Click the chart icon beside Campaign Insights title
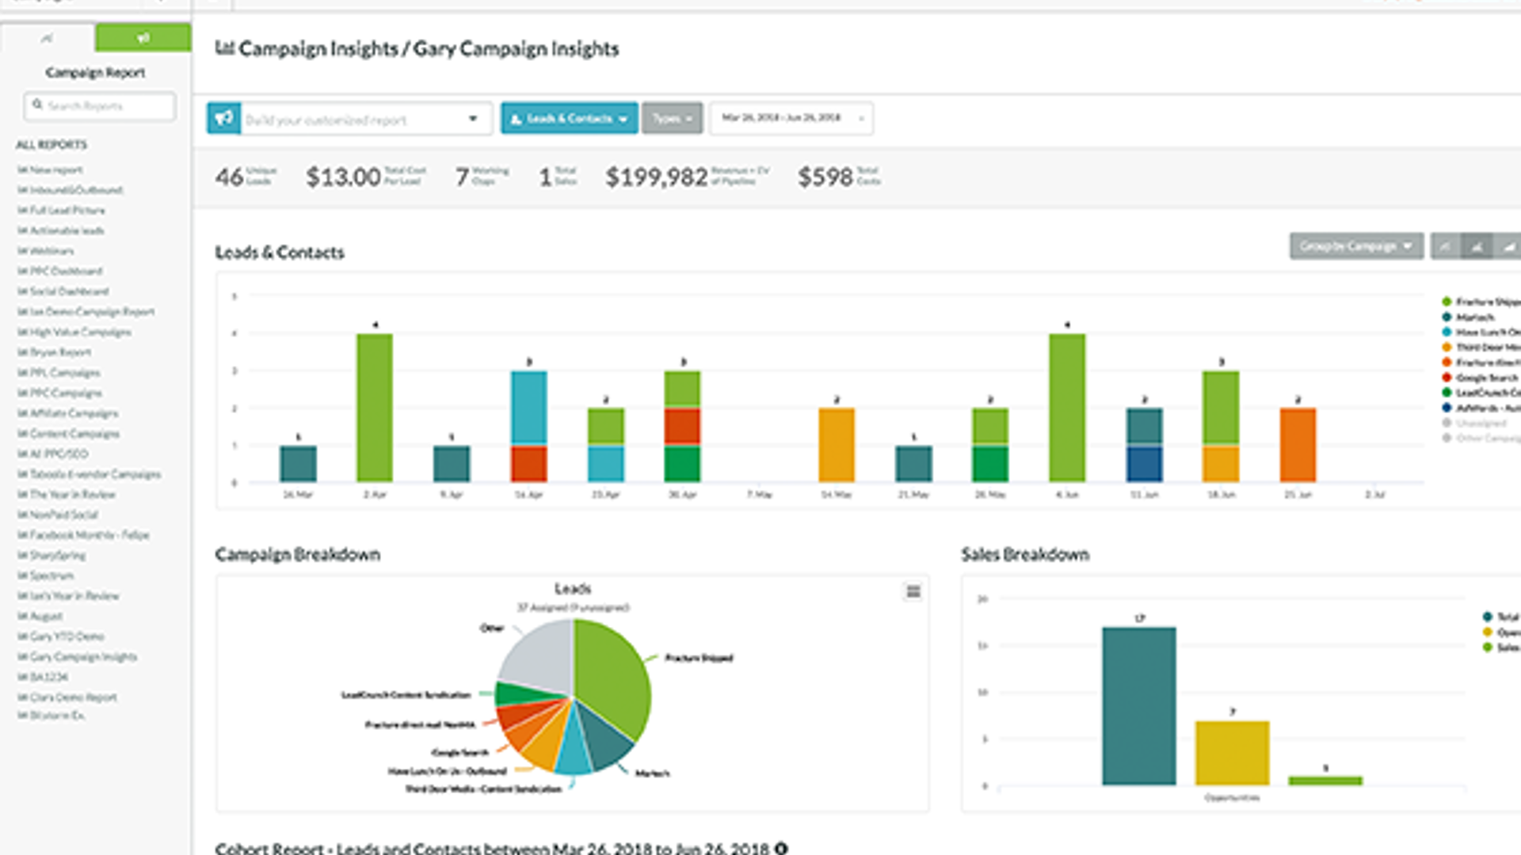Screen dimensions: 1521x855 pos(224,48)
